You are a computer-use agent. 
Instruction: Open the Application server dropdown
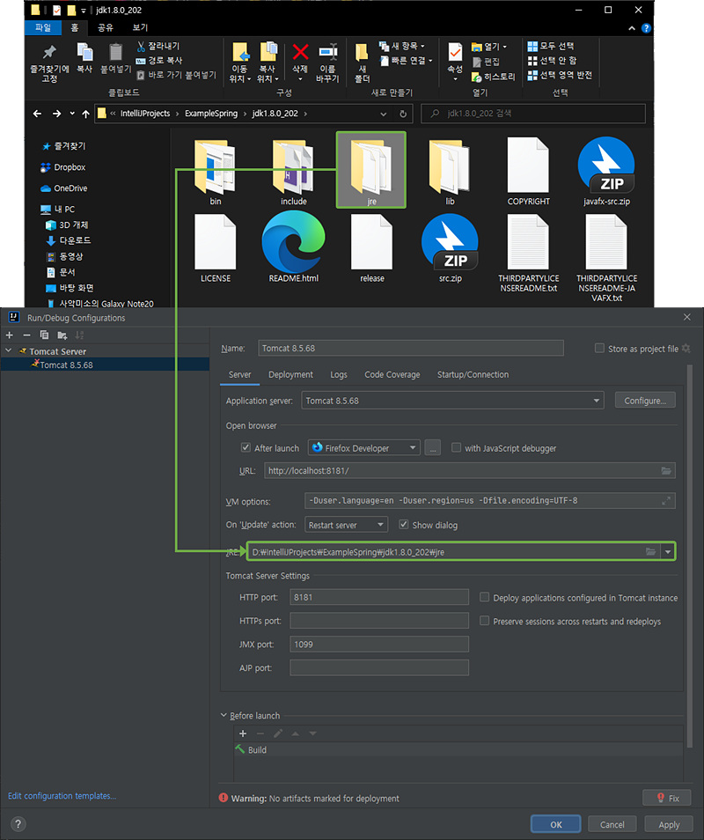(597, 401)
